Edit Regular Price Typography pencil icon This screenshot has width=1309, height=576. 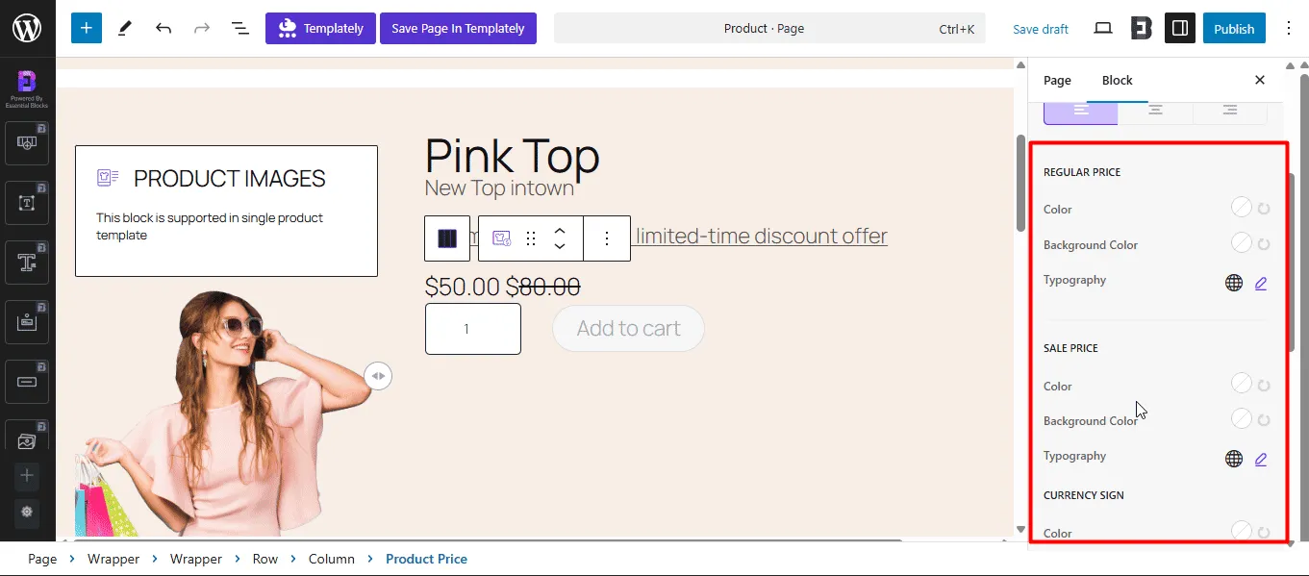click(x=1261, y=283)
